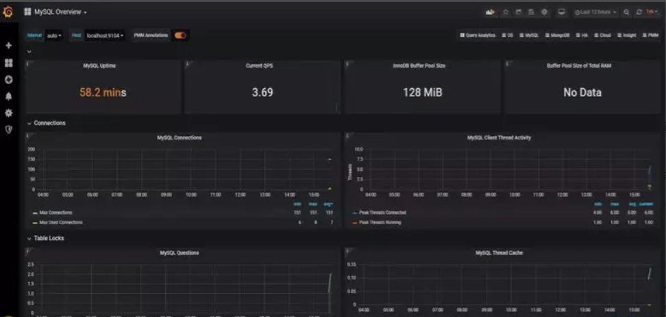The image size is (666, 317).
Task: Click info corner of MySQL Client Thread Activity panel
Action: click(x=347, y=135)
